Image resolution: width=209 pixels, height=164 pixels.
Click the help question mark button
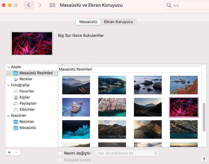[x=204, y=159]
